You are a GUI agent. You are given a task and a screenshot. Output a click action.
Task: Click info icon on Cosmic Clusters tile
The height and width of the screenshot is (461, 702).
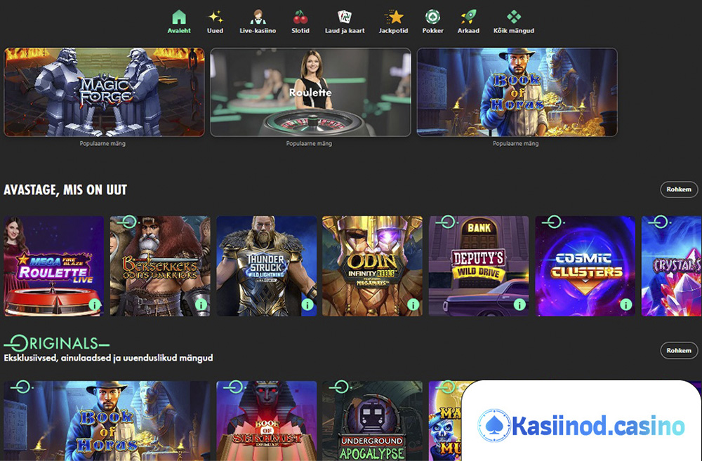click(625, 305)
